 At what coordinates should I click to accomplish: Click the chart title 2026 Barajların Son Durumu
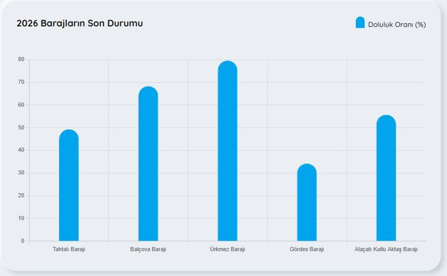[80, 23]
